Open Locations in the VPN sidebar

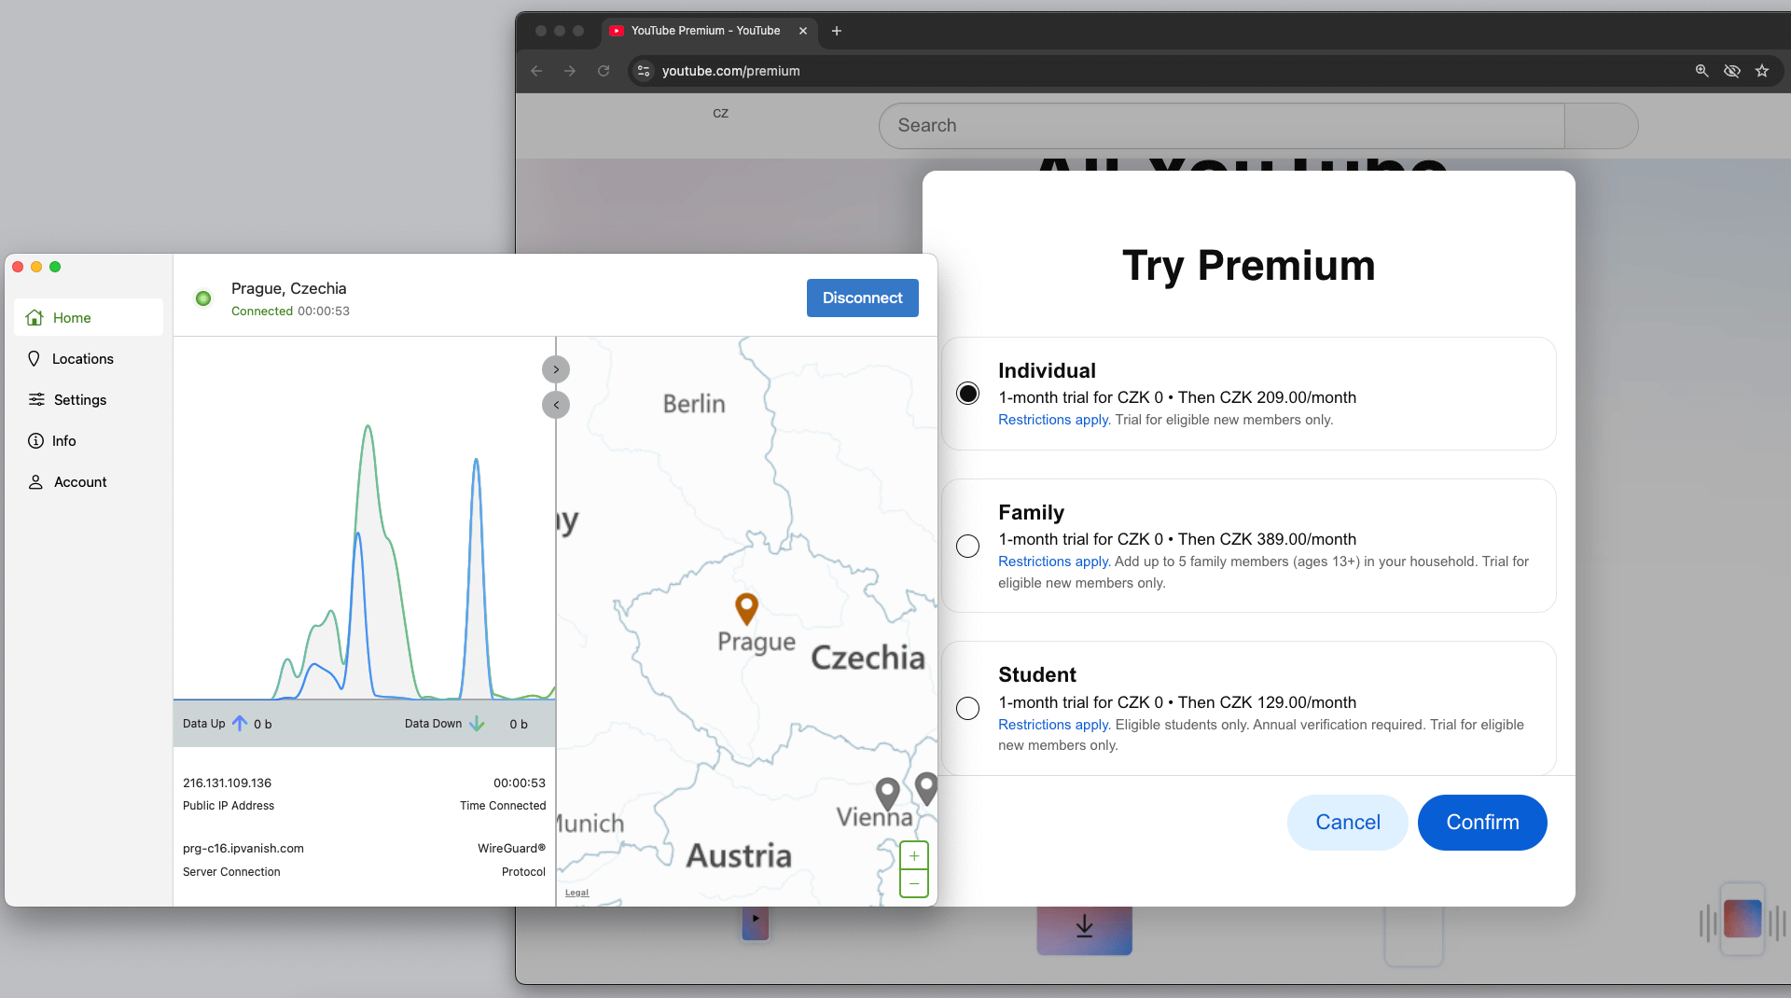tap(89, 358)
